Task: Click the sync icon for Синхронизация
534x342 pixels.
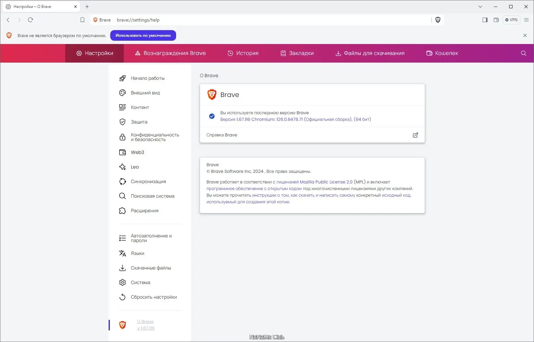Action: click(122, 181)
